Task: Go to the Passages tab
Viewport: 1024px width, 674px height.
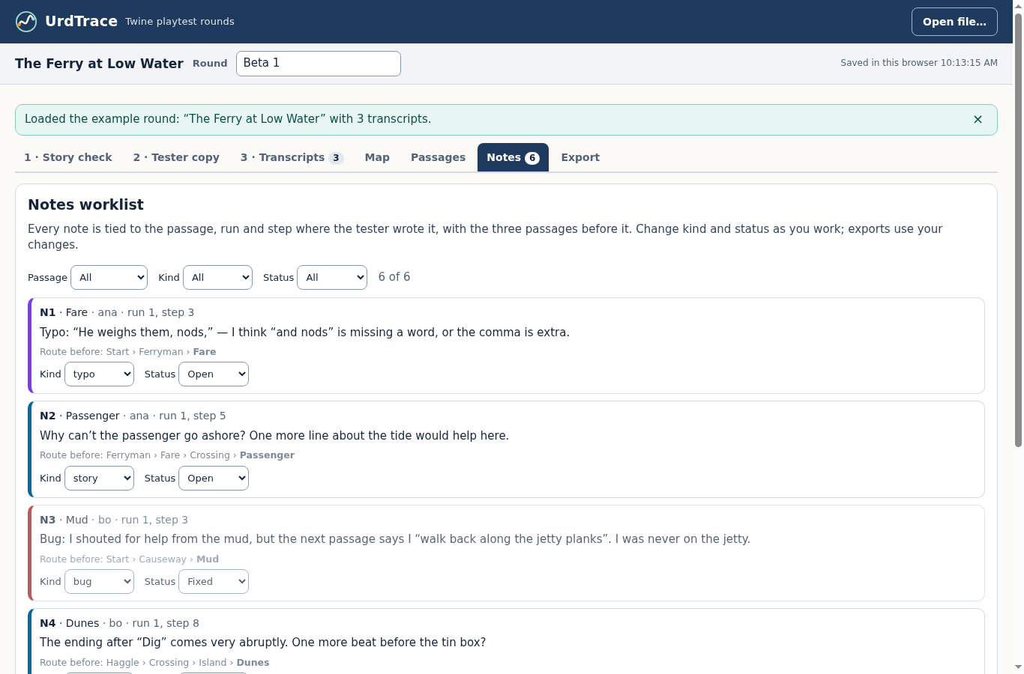Action: pyautogui.click(x=438, y=157)
